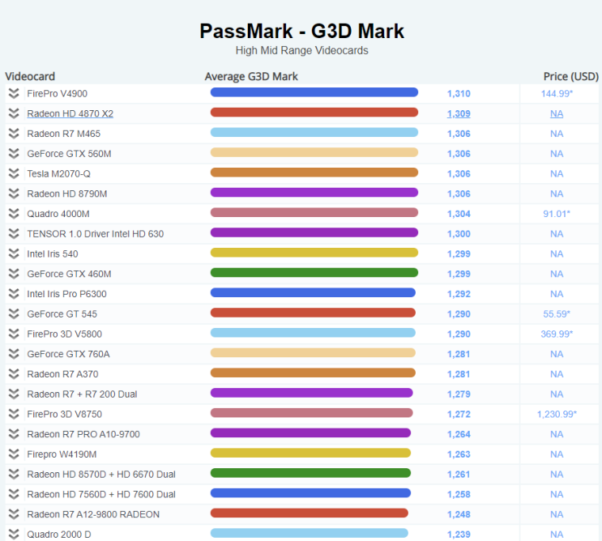602x541 pixels.
Task: Expand the FirePro V4900 row details
Action: 14,94
